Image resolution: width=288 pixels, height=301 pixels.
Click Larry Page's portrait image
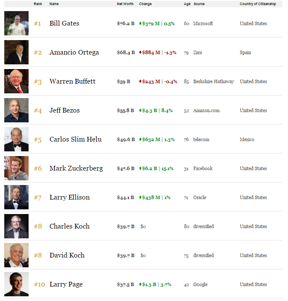pyautogui.click(x=16, y=284)
